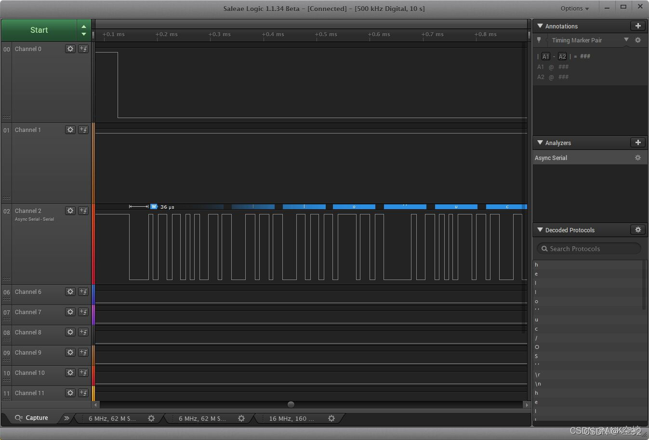Select decoded 'u' byte marker on Channel 2

point(456,207)
